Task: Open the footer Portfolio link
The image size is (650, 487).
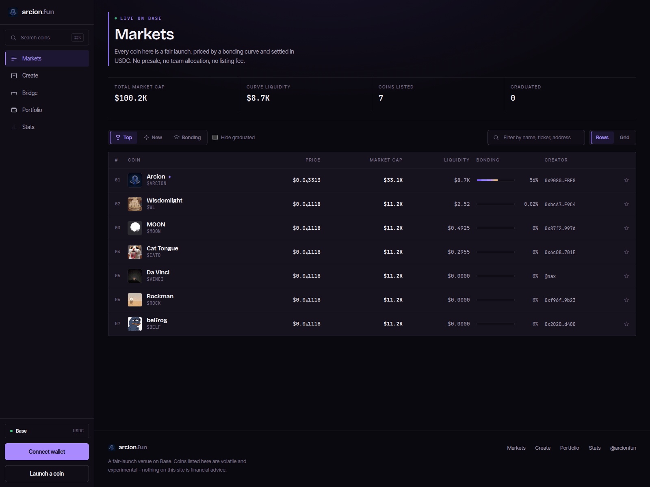Action: coord(570,448)
